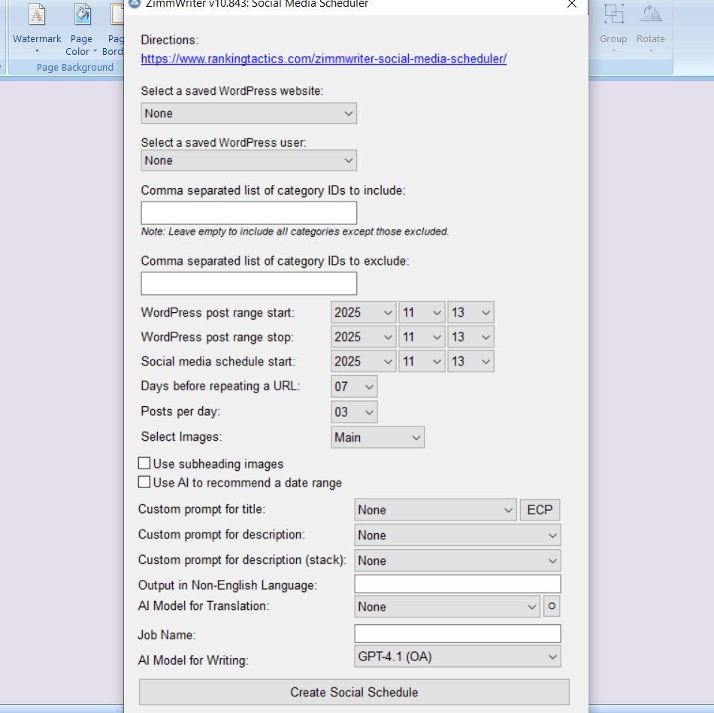Open the Page Color tool icon
The width and height of the screenshot is (714, 713).
[81, 14]
